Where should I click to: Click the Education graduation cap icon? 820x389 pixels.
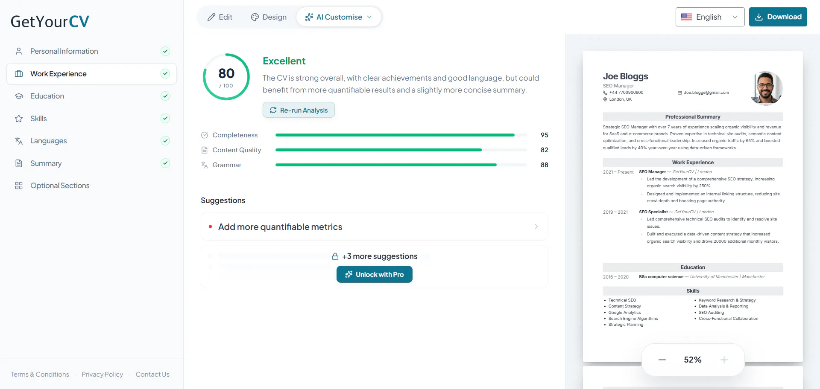coord(19,96)
